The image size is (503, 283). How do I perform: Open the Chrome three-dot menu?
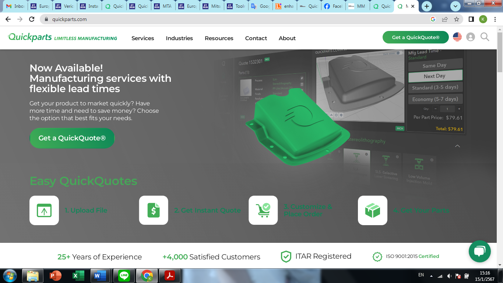click(x=496, y=19)
